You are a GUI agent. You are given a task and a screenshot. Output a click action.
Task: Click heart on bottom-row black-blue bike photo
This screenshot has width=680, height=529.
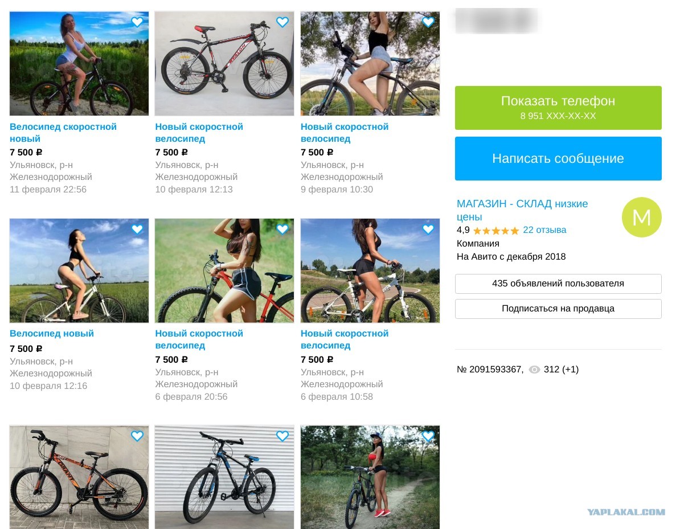pyautogui.click(x=282, y=436)
